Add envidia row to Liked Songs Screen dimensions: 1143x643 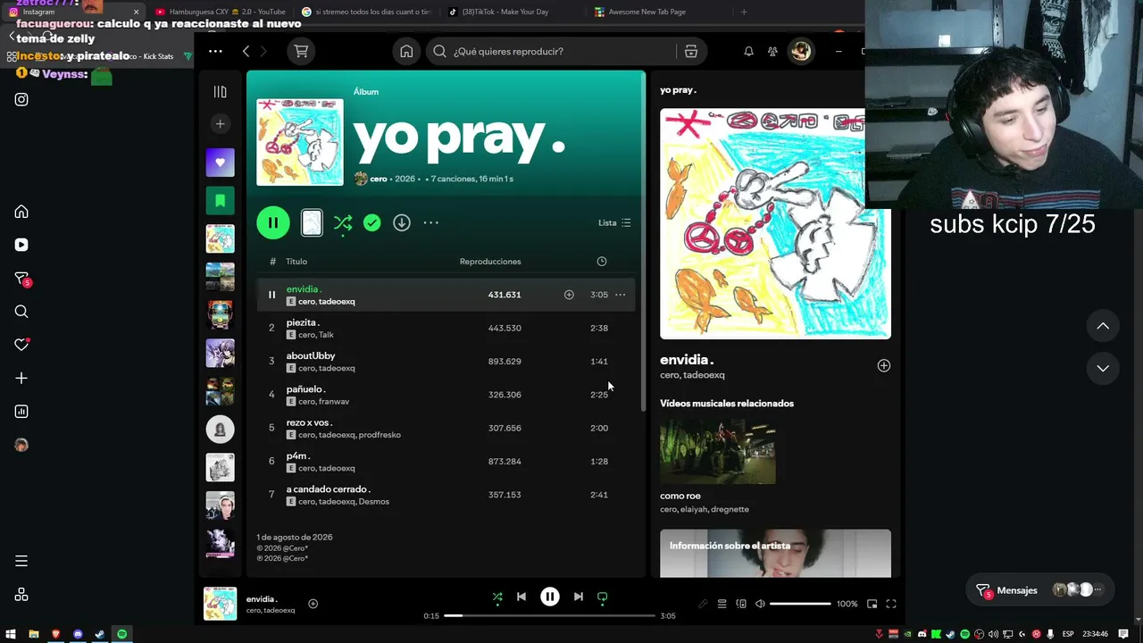[569, 295]
